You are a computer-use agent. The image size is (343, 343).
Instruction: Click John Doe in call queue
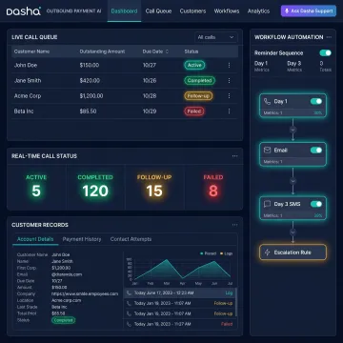point(26,65)
